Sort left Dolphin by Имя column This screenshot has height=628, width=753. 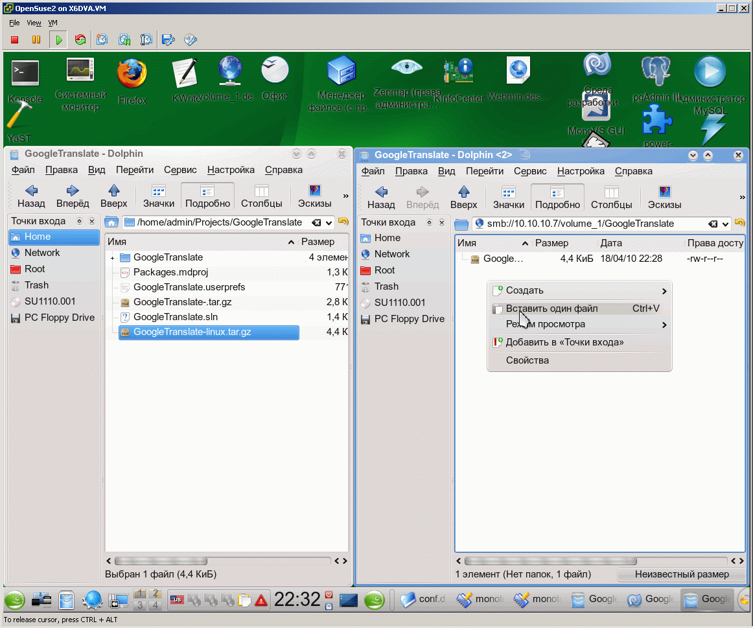(x=201, y=242)
